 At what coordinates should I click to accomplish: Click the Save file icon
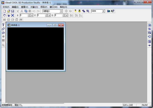point(12,11)
